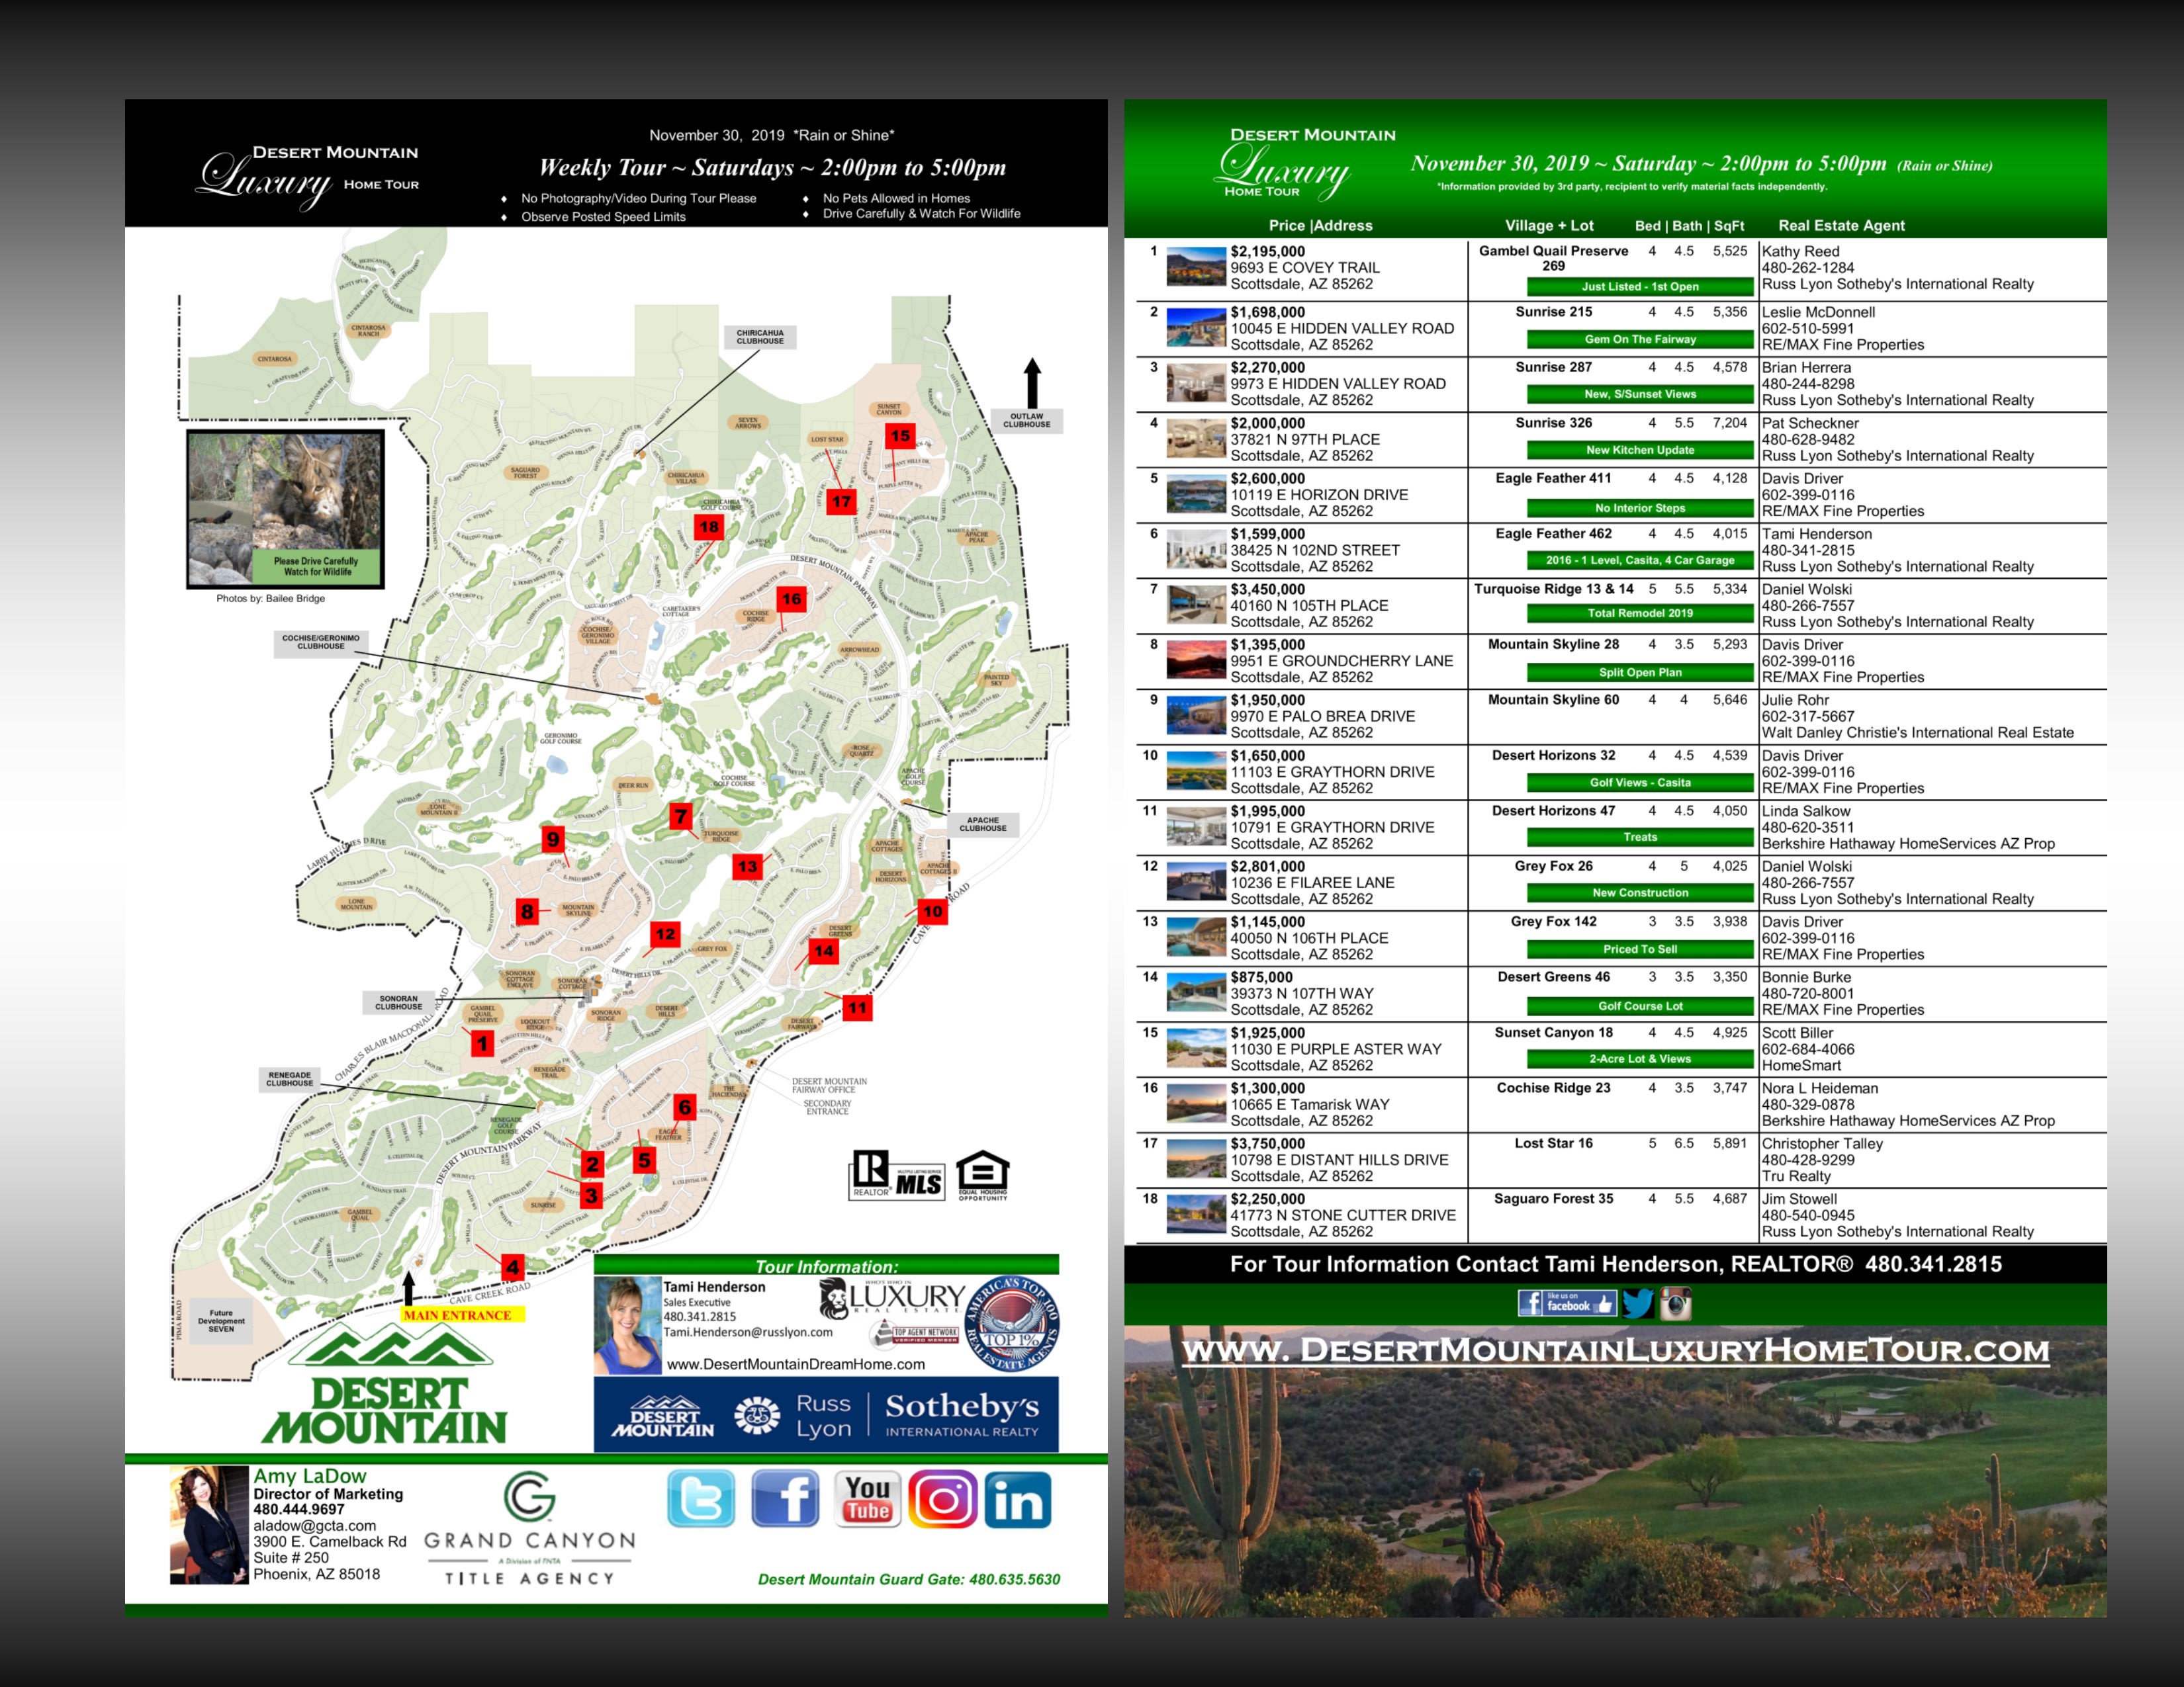Click the small Instagram camera icon
Screen dimensions: 2184x1687
click(x=1676, y=1303)
